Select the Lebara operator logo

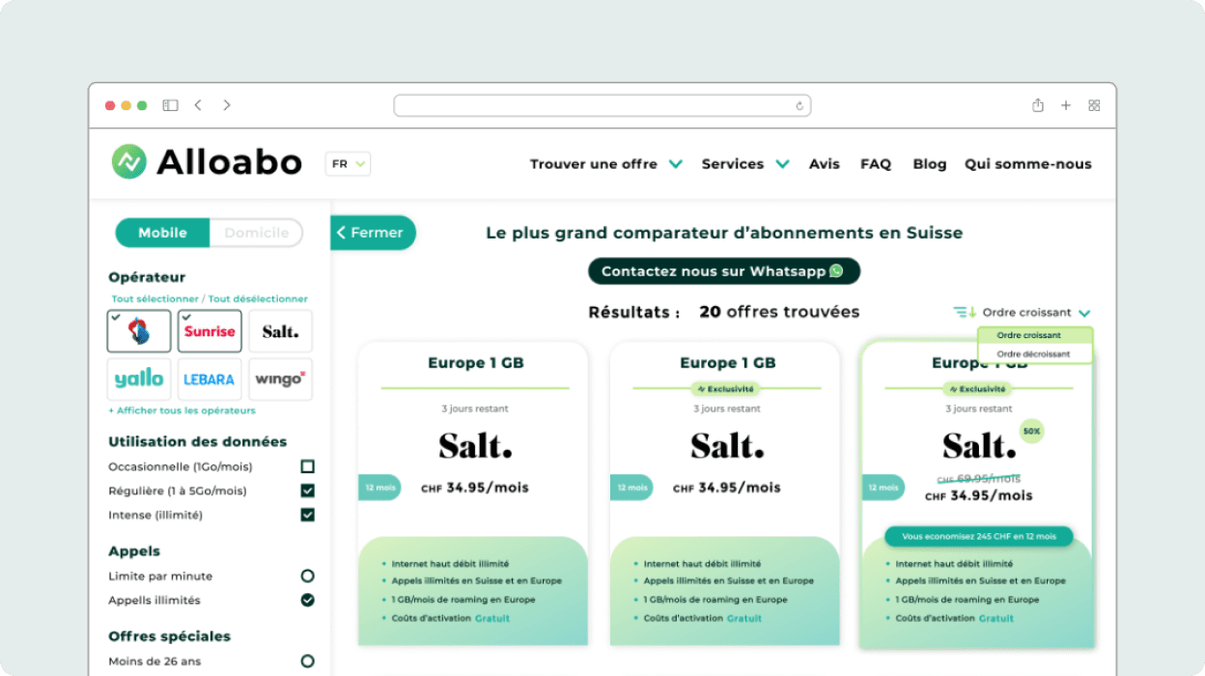pyautogui.click(x=210, y=380)
